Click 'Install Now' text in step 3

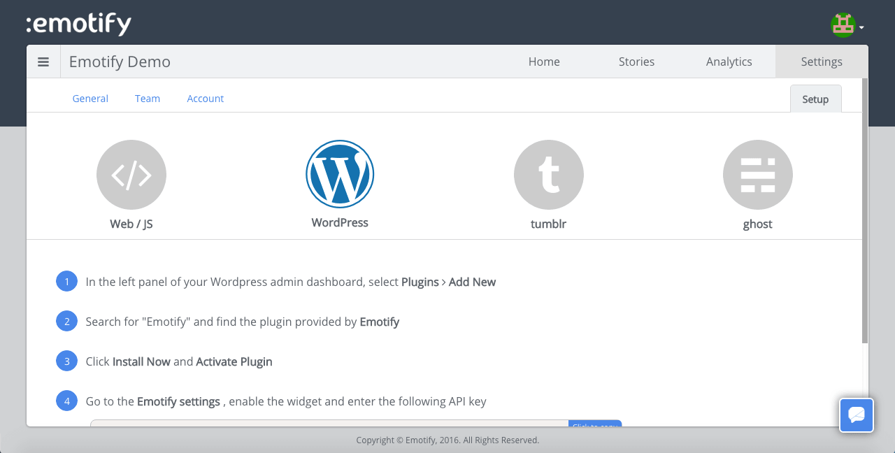(x=141, y=362)
